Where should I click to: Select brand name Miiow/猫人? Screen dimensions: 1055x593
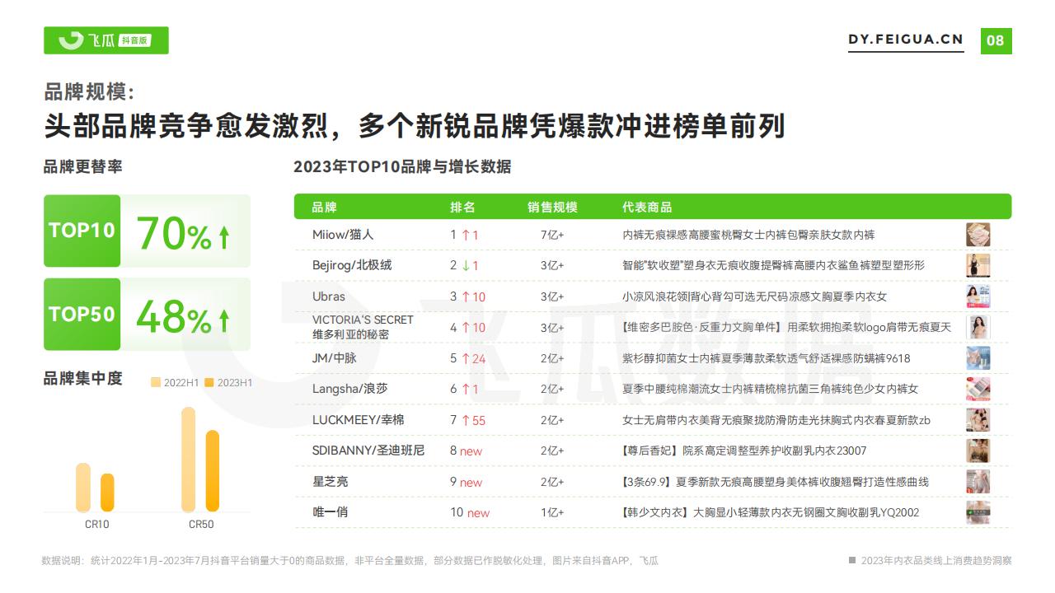(x=343, y=235)
